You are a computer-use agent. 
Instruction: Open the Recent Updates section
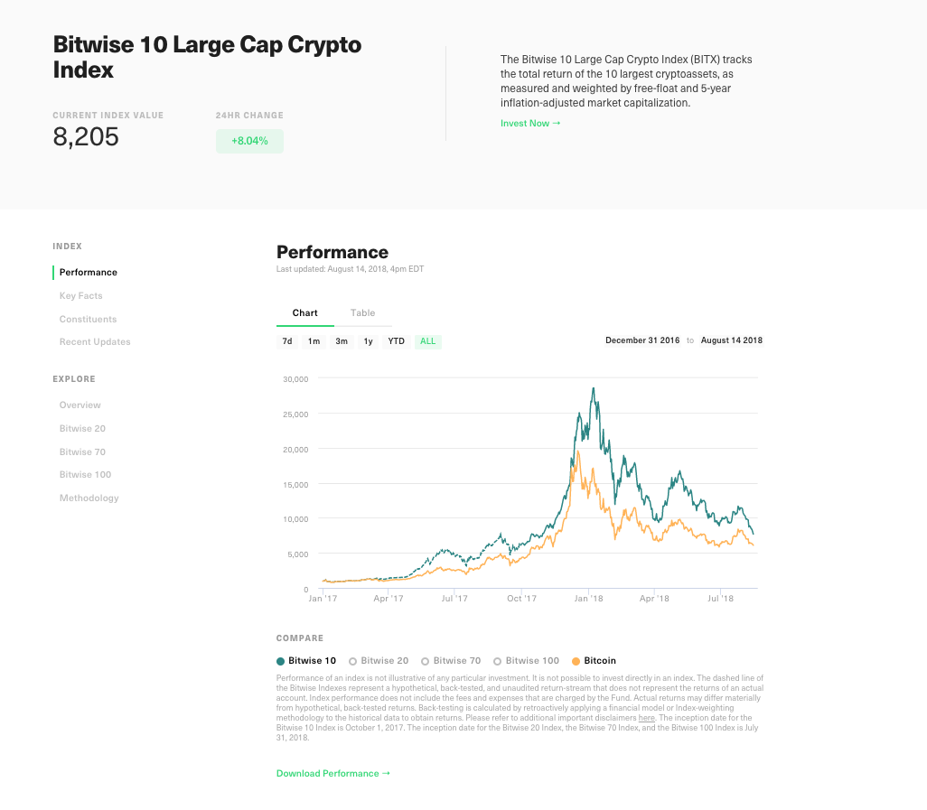coord(95,341)
